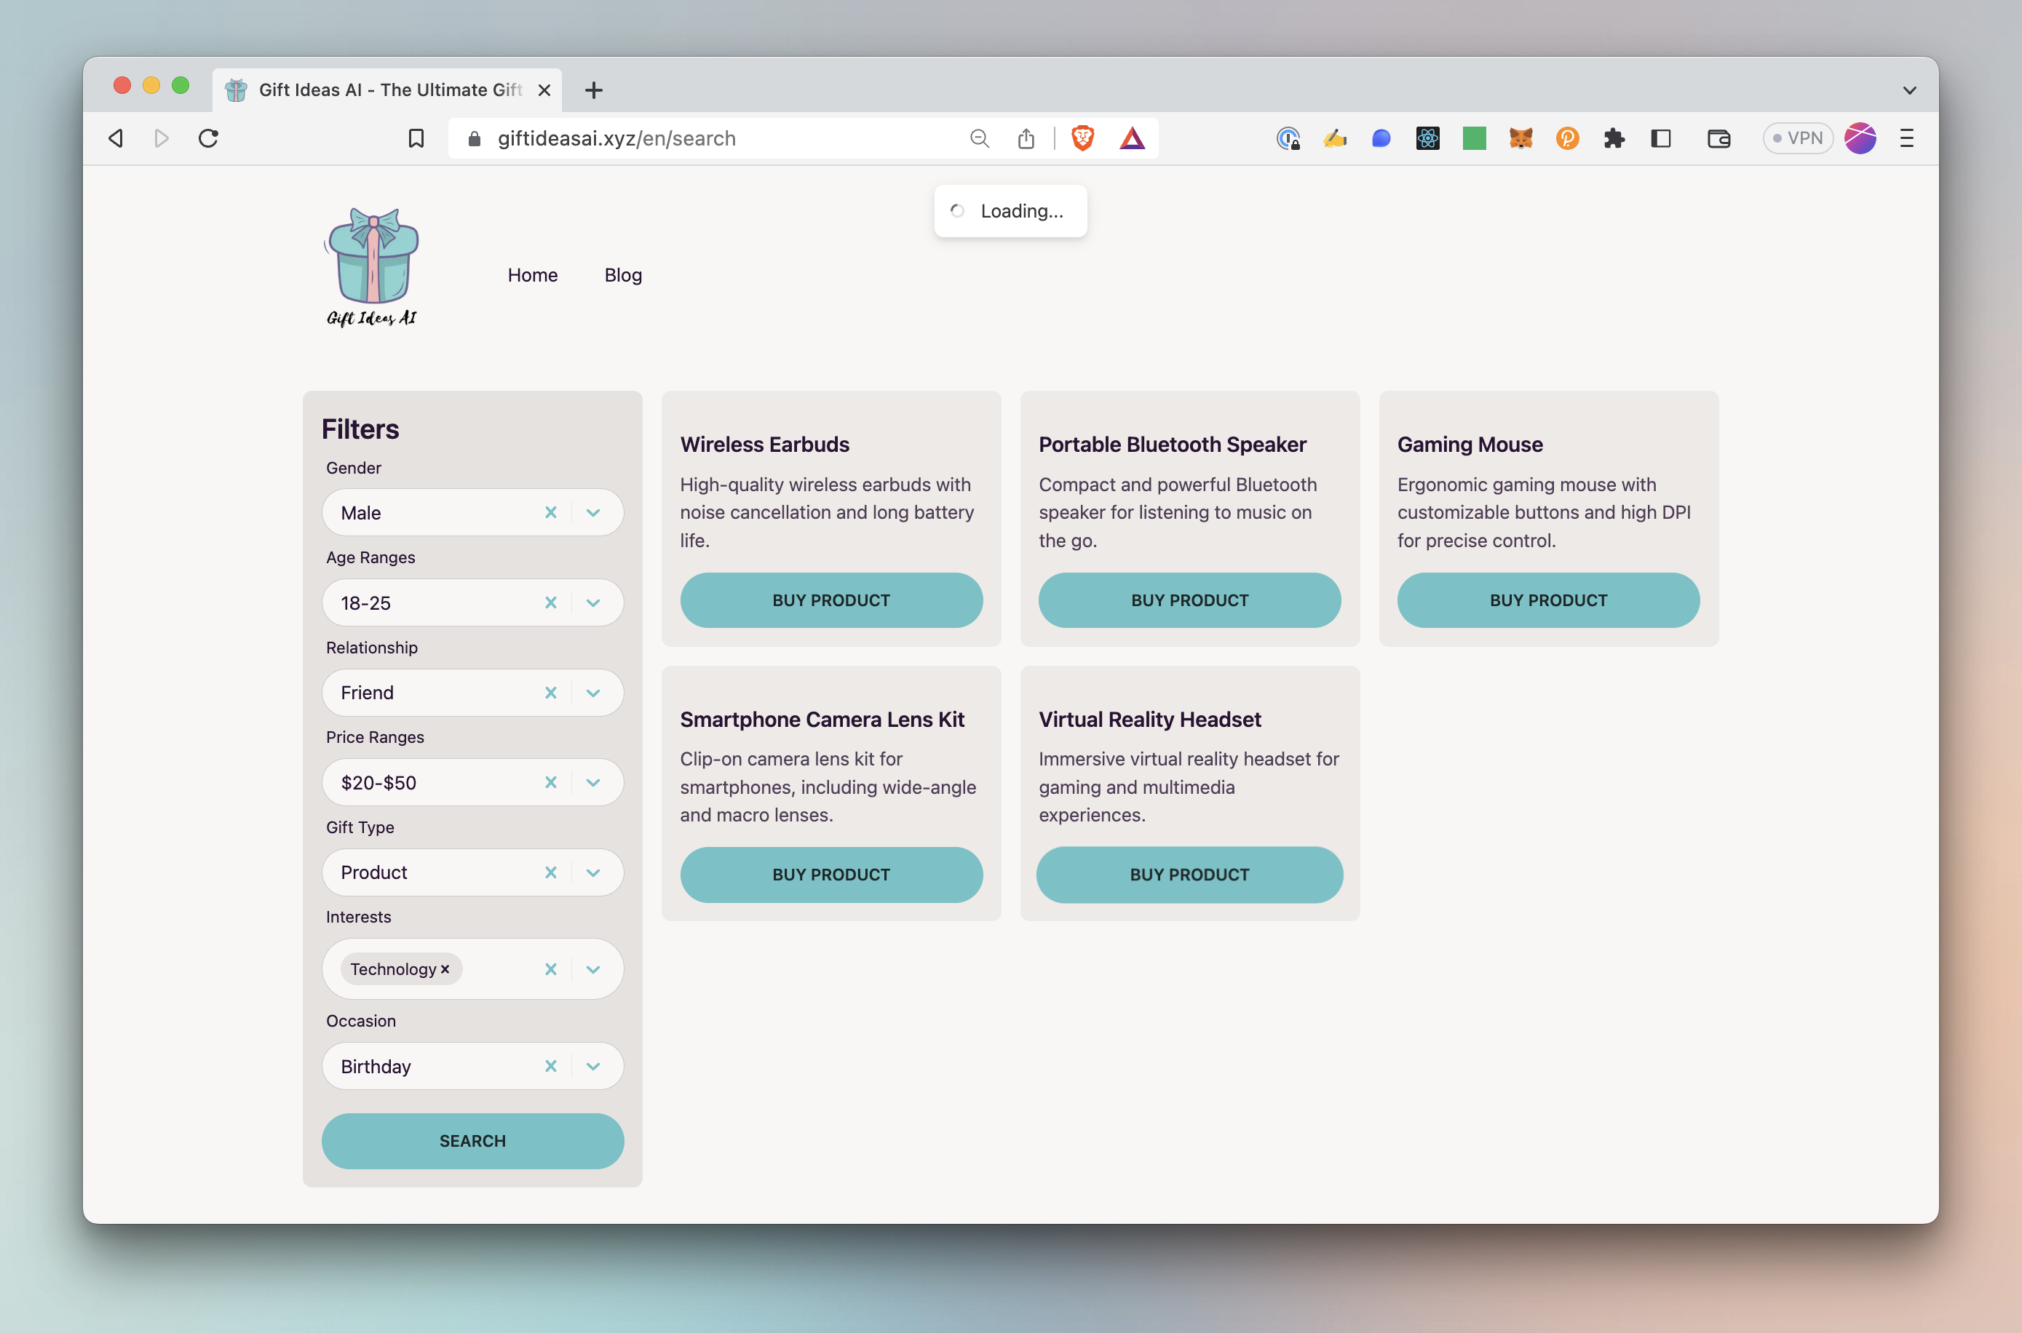Open the MetaMask fox extension
2022x1333 pixels.
coord(1521,138)
